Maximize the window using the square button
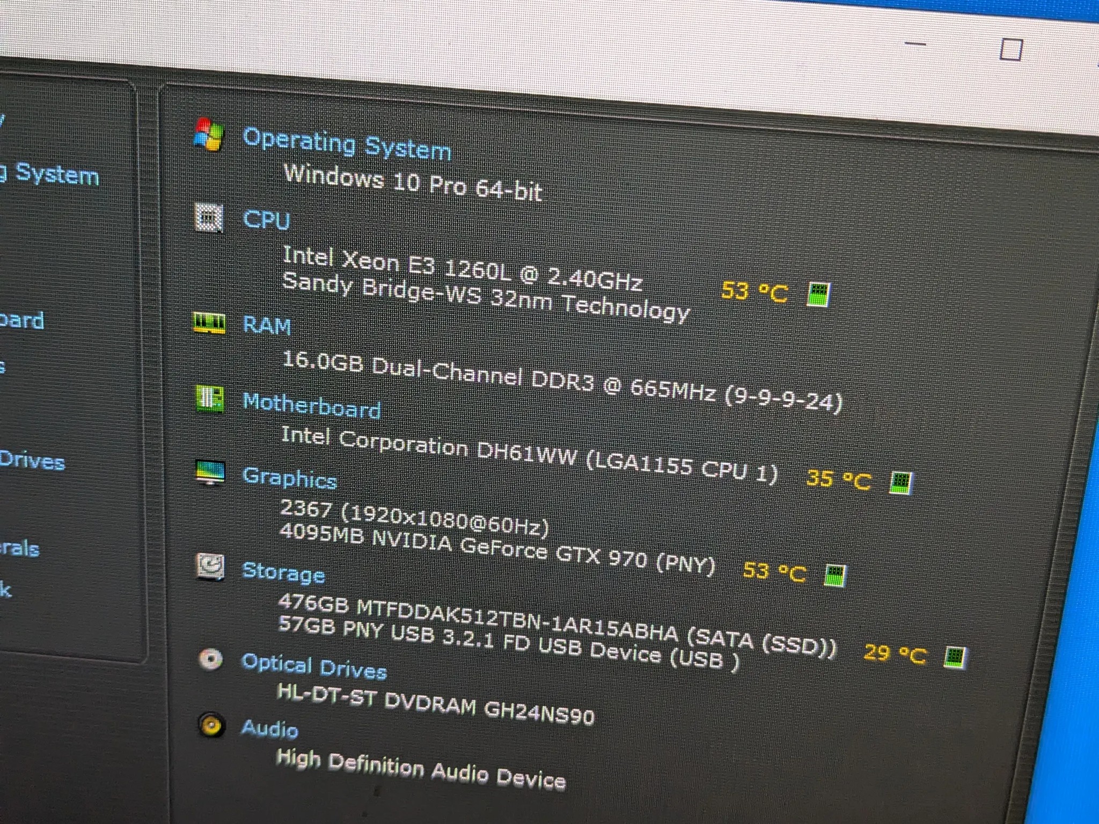 click(x=1011, y=49)
